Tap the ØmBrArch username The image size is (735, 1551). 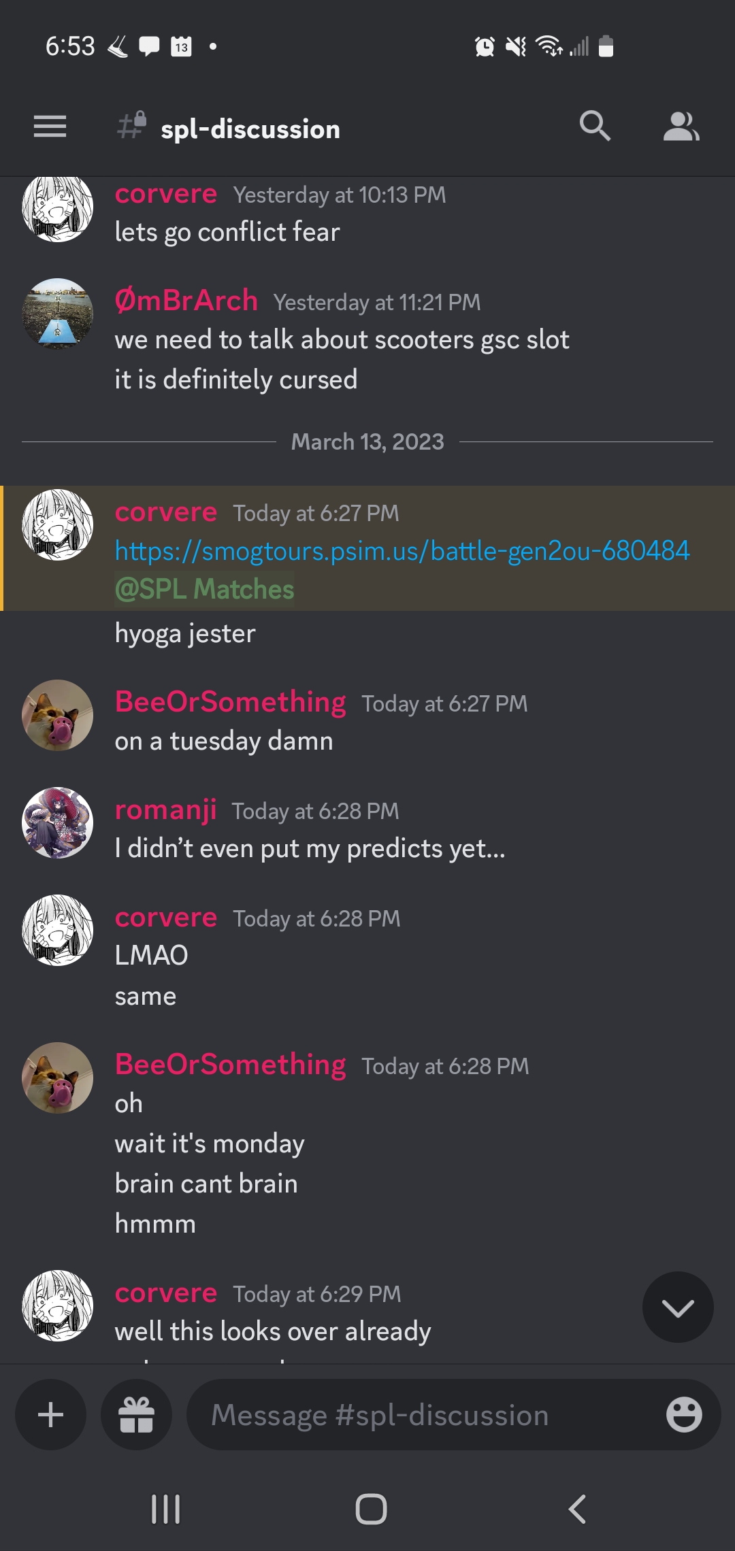pyautogui.click(x=186, y=301)
